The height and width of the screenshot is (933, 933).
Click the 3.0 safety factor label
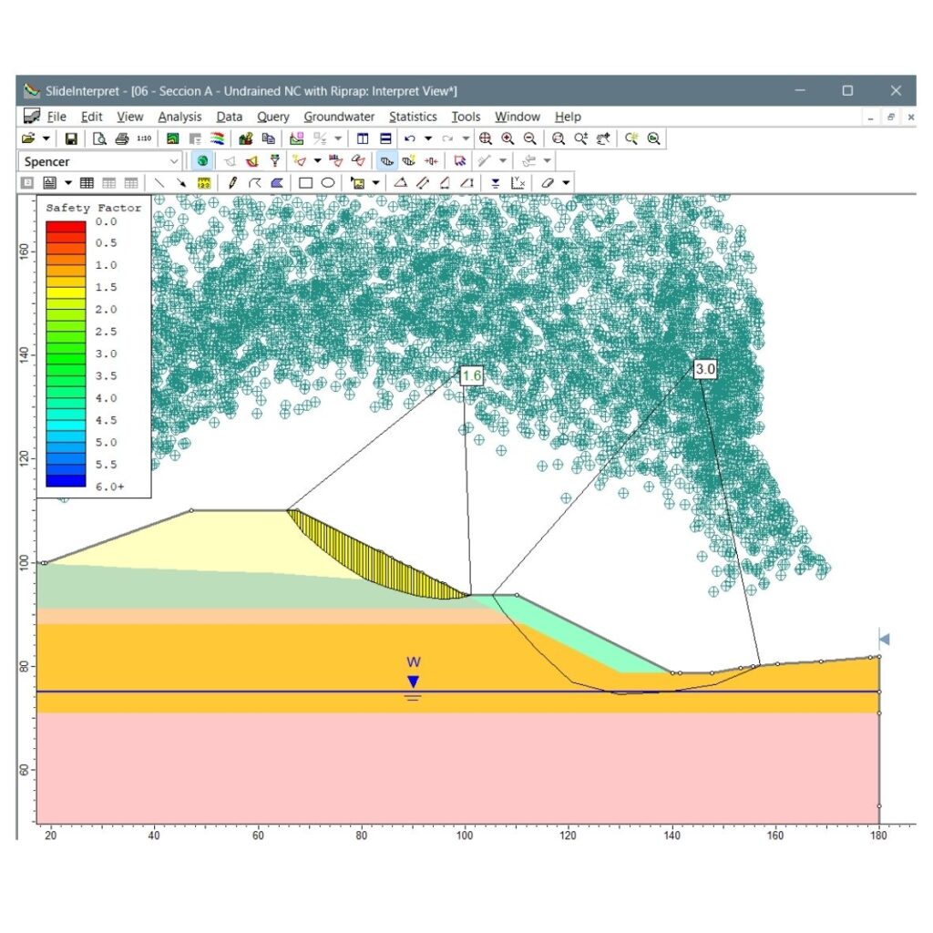coord(705,369)
